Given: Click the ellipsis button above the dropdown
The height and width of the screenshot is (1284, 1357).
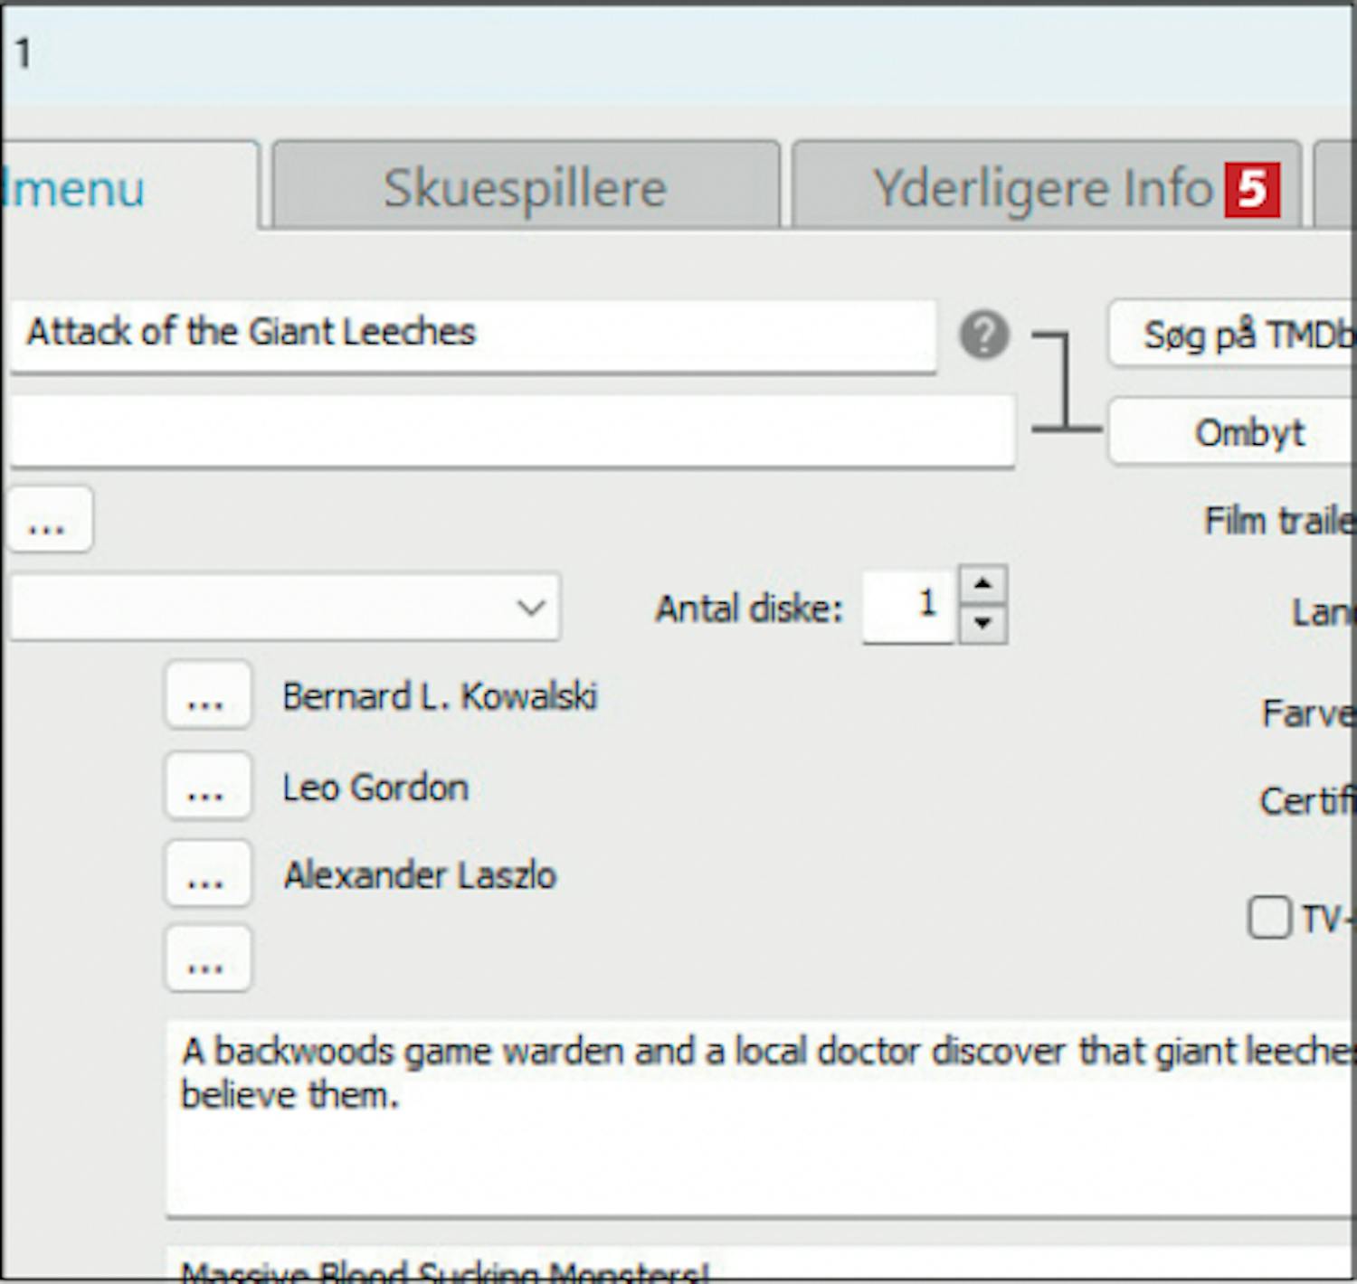Looking at the screenshot, I should coord(49,520).
